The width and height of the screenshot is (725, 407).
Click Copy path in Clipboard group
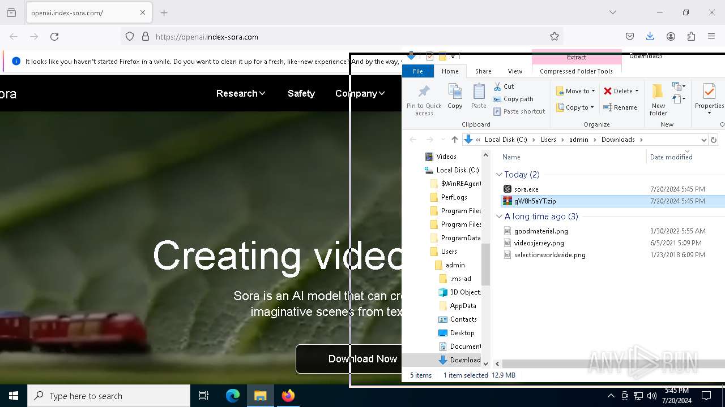513,99
